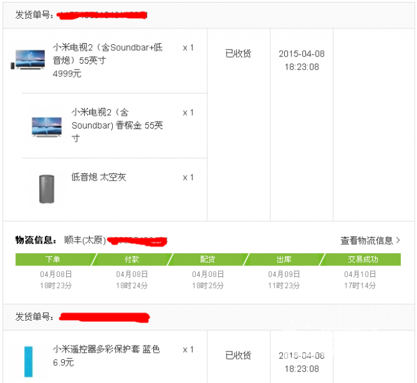Viewport: 417px width, 383px height.
Task: Click the 已收货 status for the remote cover
Action: (238, 355)
